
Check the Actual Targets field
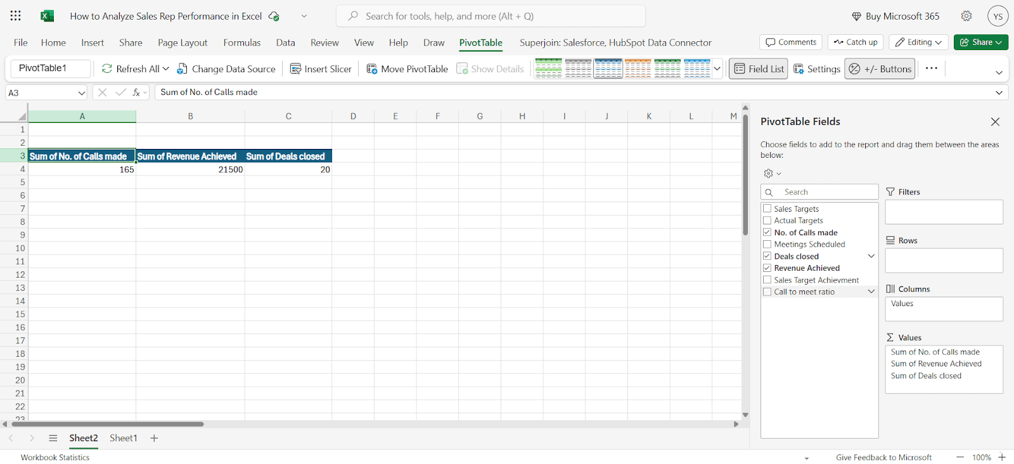767,221
